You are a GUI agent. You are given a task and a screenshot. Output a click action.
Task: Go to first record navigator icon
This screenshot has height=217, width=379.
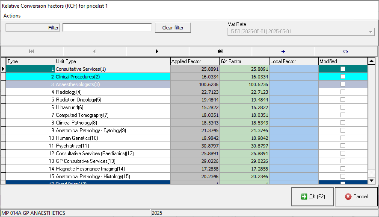(32, 51)
